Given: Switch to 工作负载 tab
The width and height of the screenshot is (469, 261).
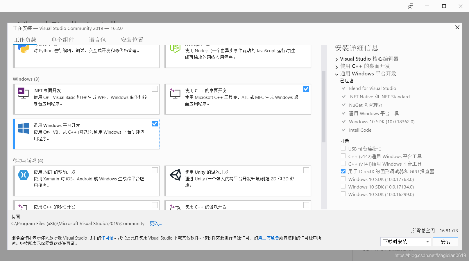Looking at the screenshot, I should click(25, 40).
